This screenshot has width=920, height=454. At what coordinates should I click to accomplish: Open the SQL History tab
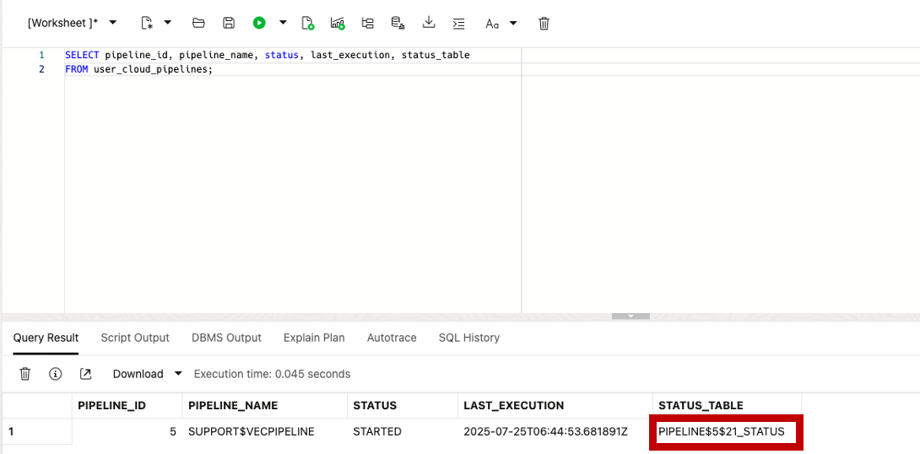click(x=469, y=338)
